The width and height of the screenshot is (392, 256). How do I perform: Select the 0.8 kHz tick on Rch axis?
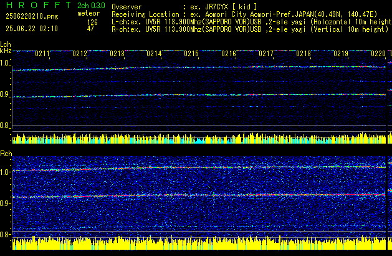click(5, 234)
